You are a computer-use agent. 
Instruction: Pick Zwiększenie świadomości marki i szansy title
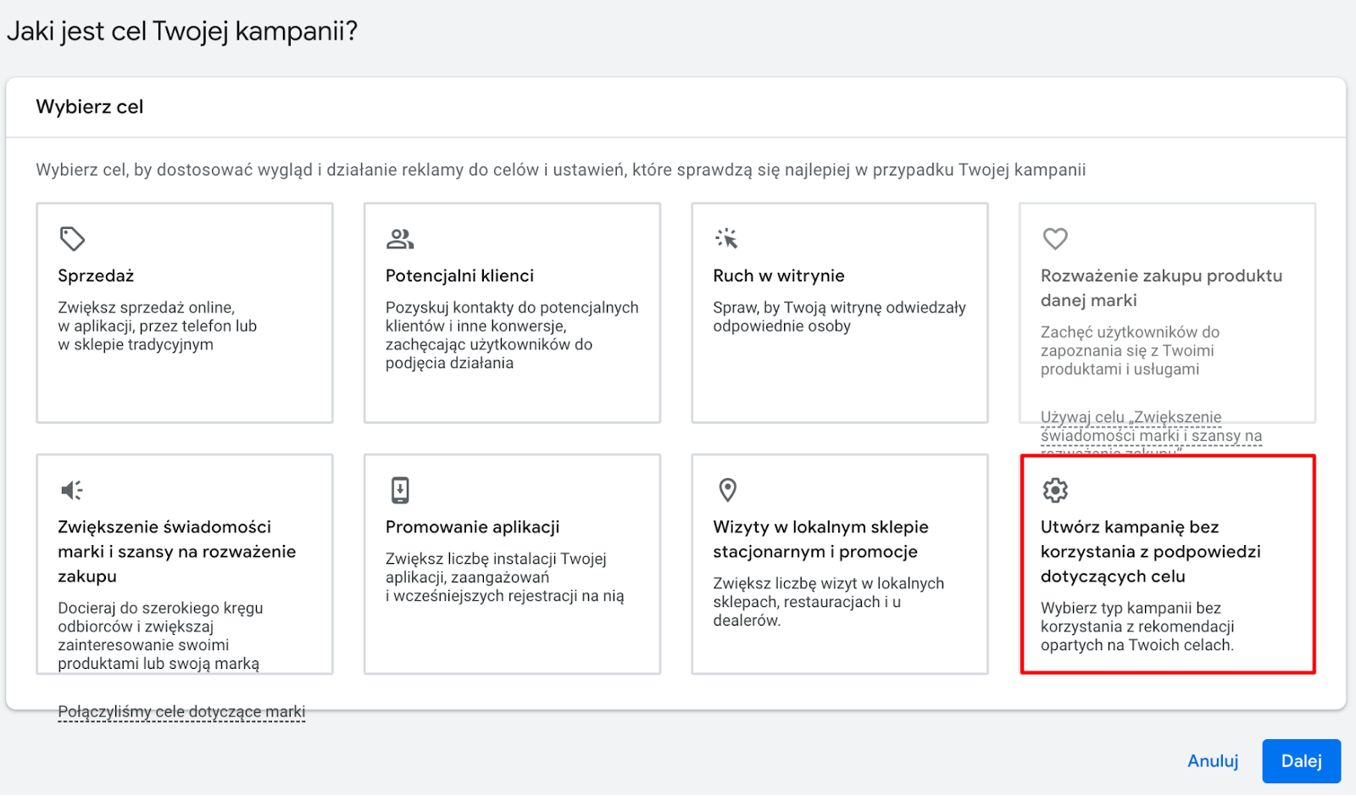click(x=176, y=551)
